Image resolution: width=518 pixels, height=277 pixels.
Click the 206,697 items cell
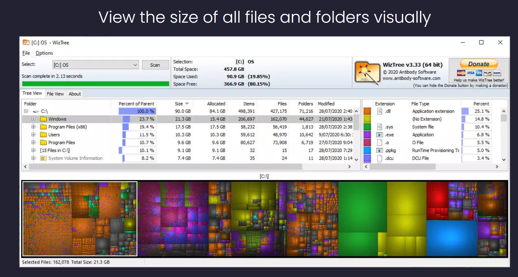(x=246, y=119)
